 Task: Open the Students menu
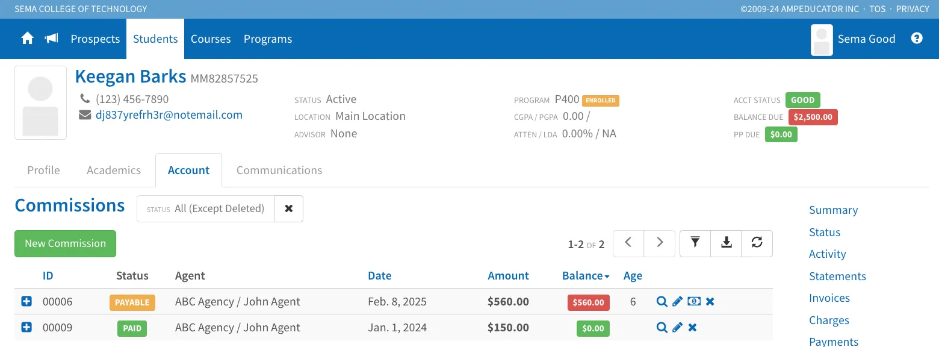[155, 39]
